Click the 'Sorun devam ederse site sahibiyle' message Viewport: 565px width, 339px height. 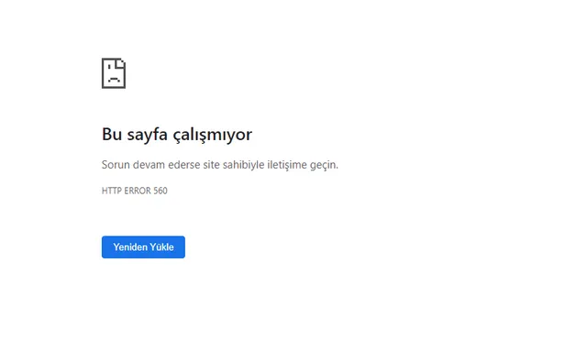(220, 165)
